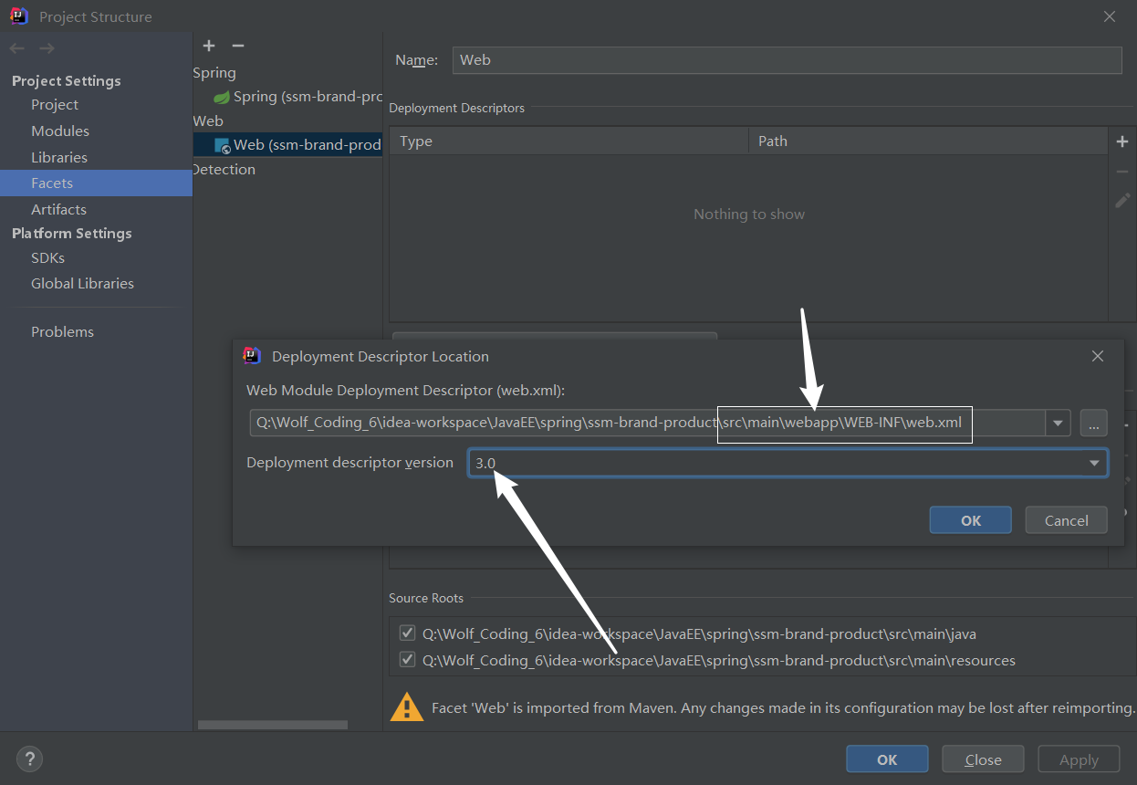Open Artifacts settings
Screen dimensions: 1137x785
58,210
